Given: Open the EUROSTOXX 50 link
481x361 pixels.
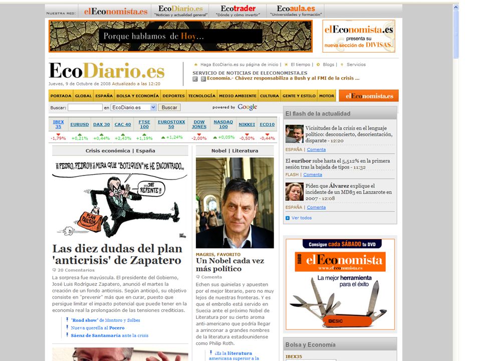Looking at the screenshot, I should click(x=171, y=124).
